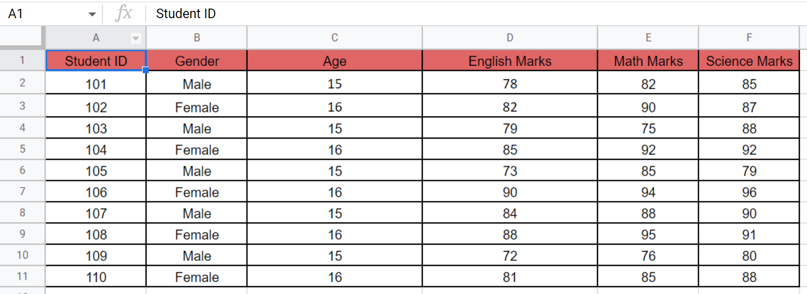Expand the cell reference selector
The width and height of the screenshot is (807, 294).
coord(93,13)
